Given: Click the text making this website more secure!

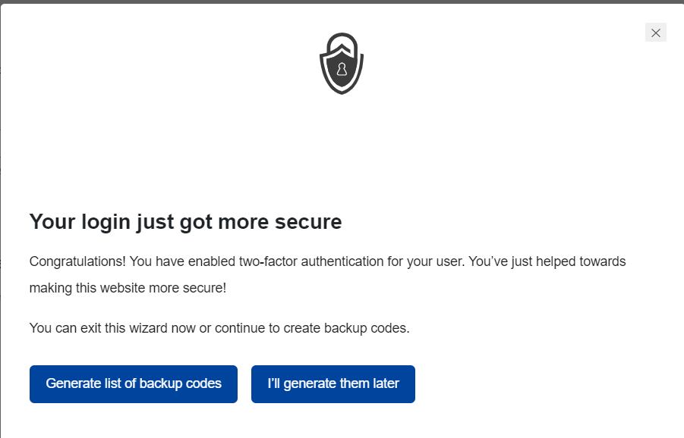Looking at the screenshot, I should pyautogui.click(x=128, y=289).
